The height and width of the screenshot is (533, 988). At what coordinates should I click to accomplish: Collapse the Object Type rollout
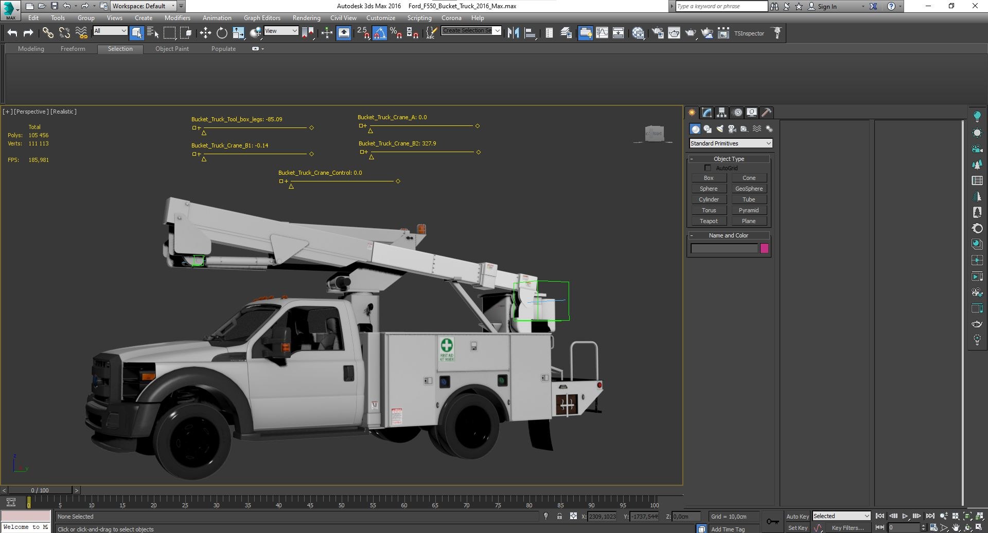(x=729, y=159)
